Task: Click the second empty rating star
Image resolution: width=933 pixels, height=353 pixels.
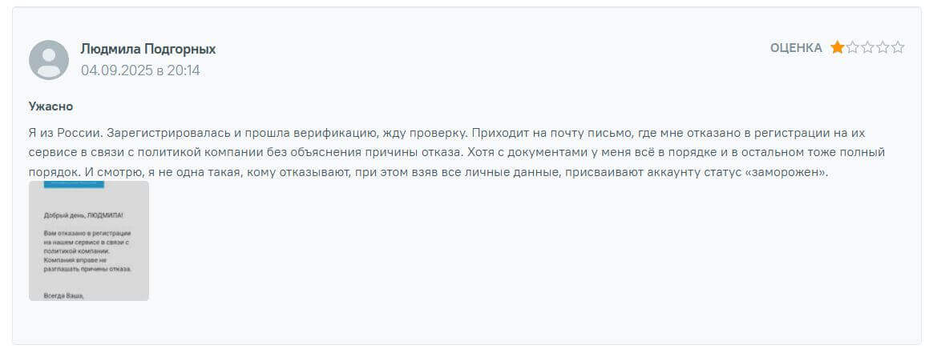Action: [x=853, y=48]
